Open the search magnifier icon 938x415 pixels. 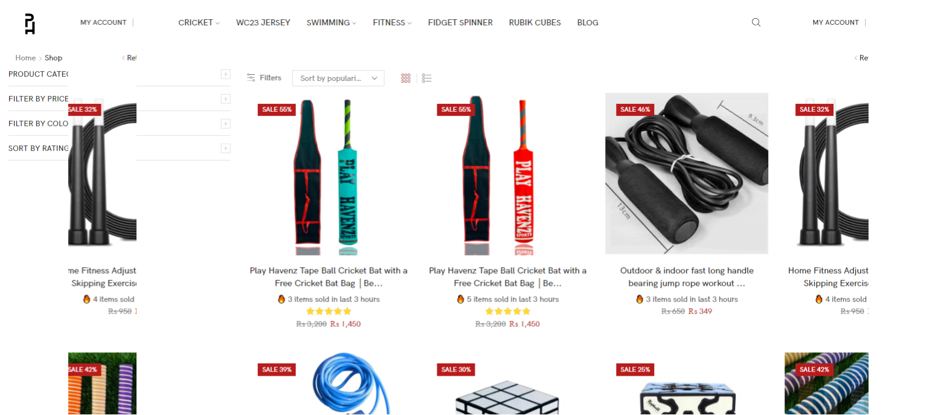[x=756, y=22]
